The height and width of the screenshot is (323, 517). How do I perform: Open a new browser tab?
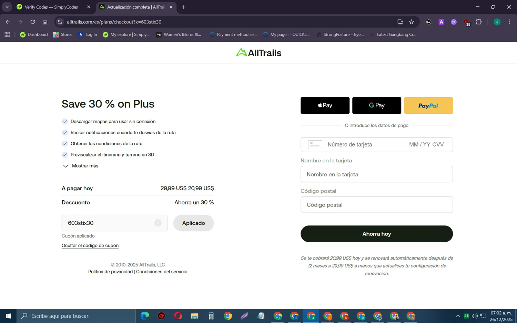click(184, 7)
